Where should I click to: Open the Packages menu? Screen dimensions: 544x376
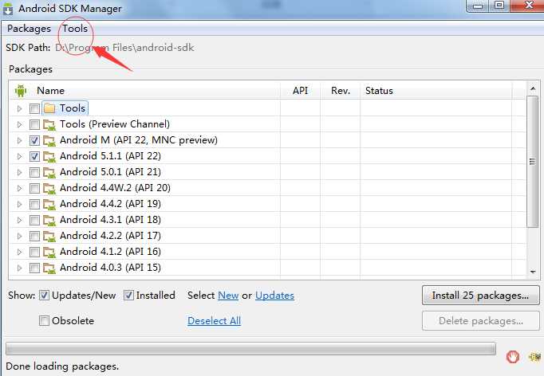pyautogui.click(x=30, y=29)
